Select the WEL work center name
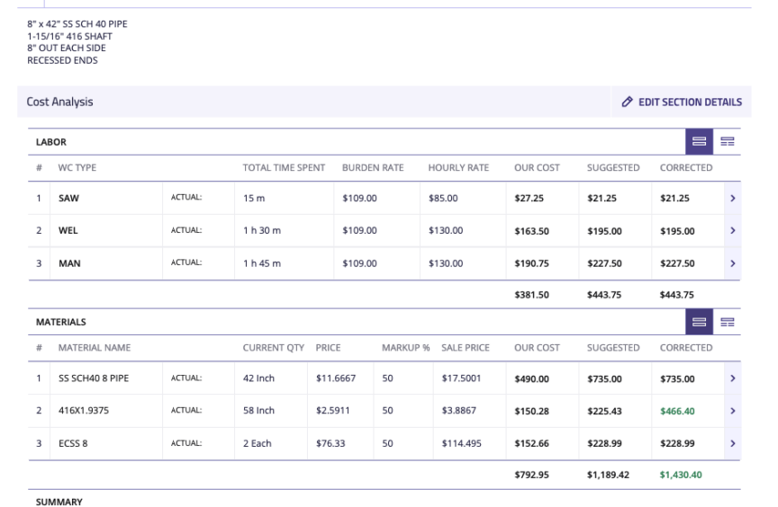 pos(68,231)
